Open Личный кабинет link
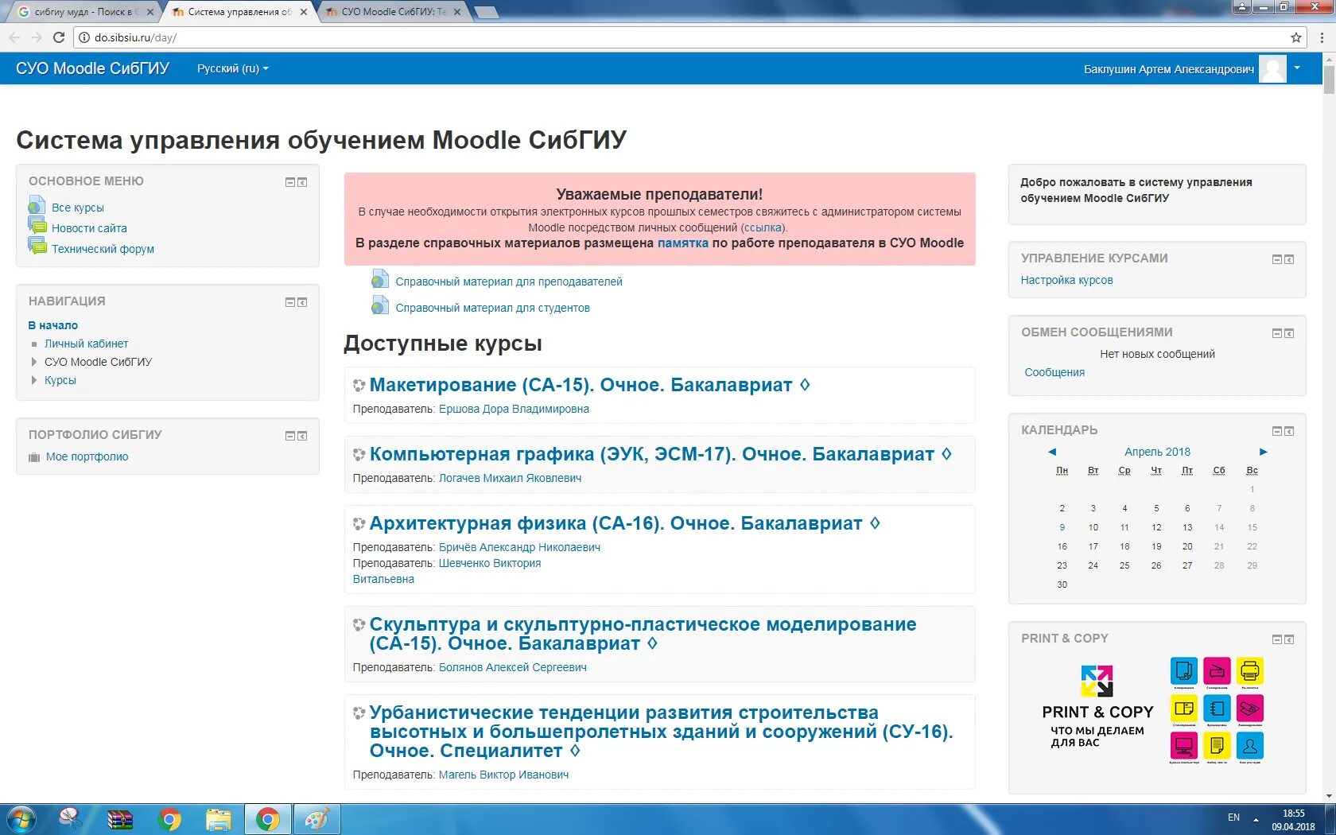Viewport: 1336px width, 835px height. (86, 344)
